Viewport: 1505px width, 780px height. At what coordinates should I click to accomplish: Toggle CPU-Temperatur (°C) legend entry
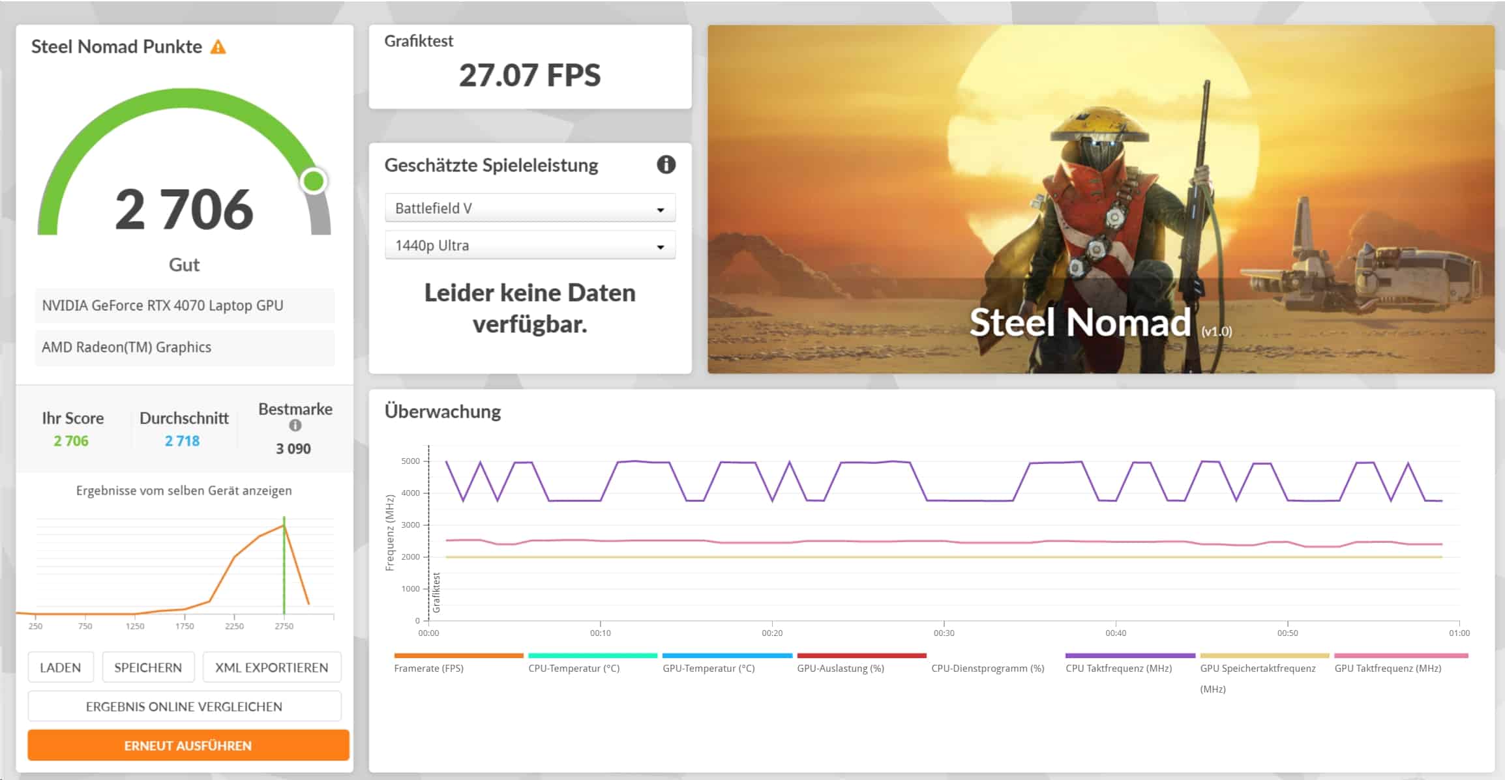click(574, 668)
